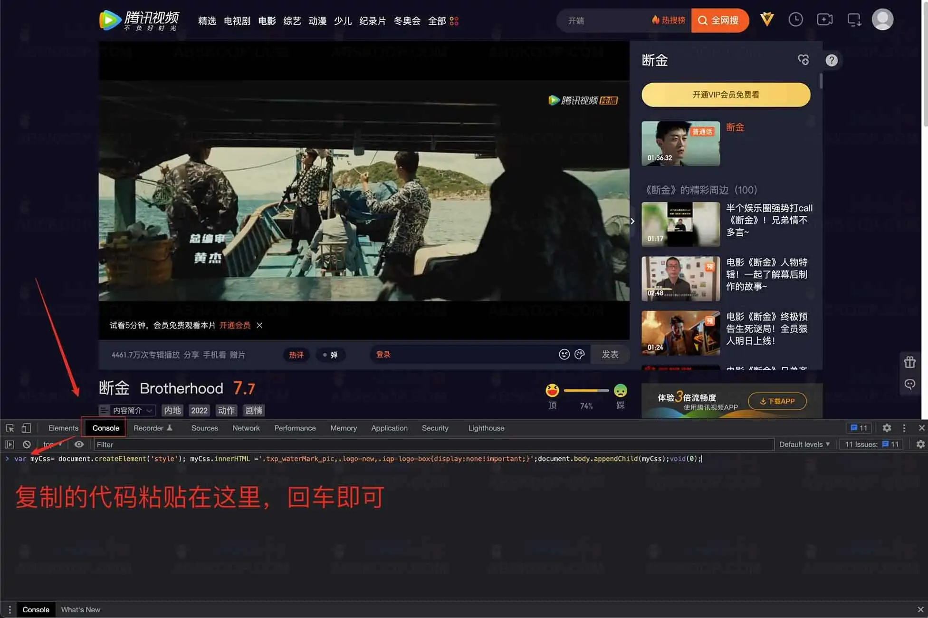Expand the 内容简介 dropdown
The height and width of the screenshot is (618, 928).
point(127,410)
